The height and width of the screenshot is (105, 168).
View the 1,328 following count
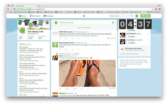tap(30, 38)
